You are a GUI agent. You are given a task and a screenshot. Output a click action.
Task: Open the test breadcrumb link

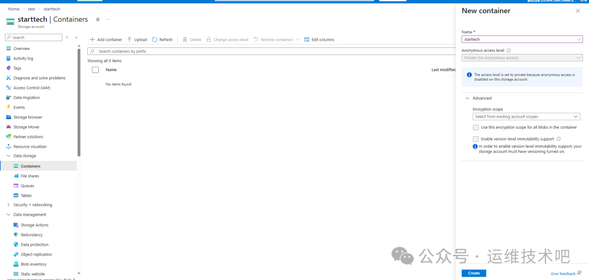(32, 9)
